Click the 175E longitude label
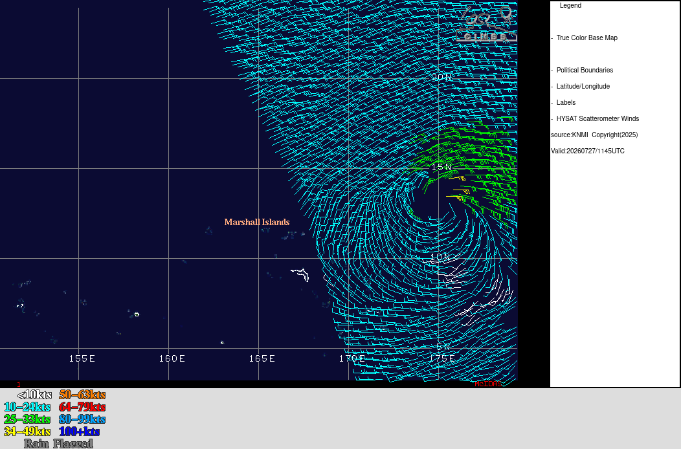The height and width of the screenshot is (449, 681). (x=441, y=358)
